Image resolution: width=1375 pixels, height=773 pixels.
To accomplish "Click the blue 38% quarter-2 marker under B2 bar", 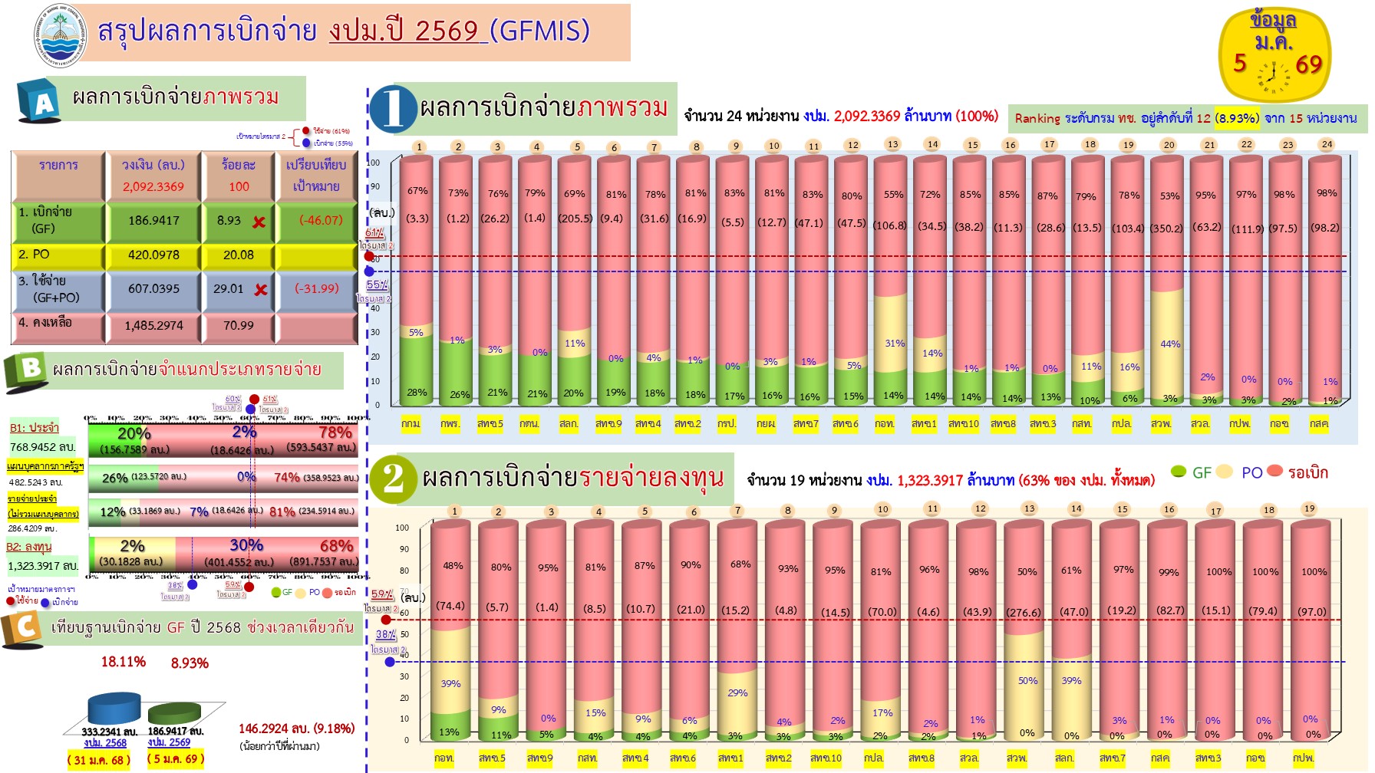I will pos(193,584).
